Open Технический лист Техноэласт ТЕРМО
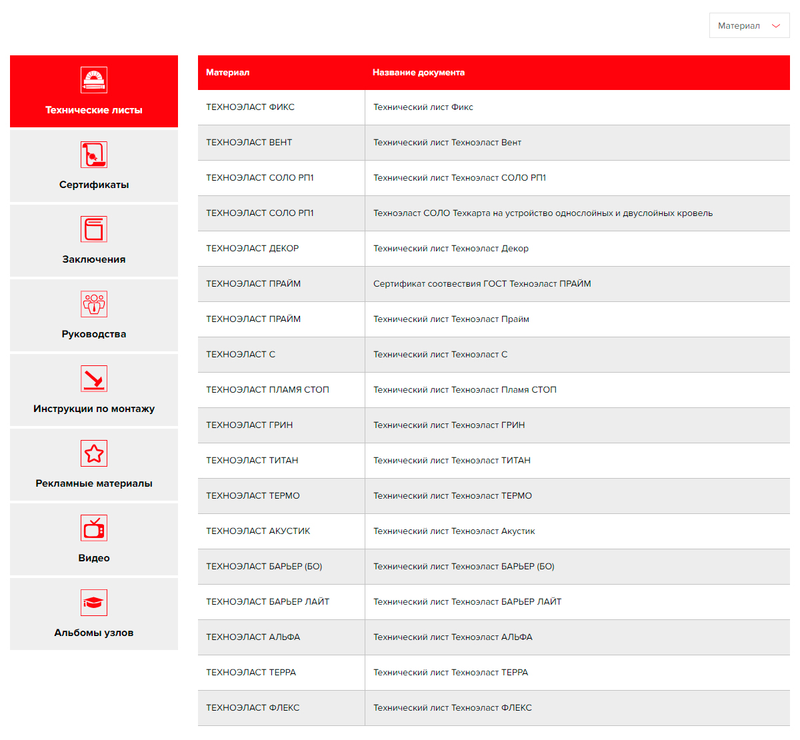Screen dimensions: 800x740 (x=453, y=496)
